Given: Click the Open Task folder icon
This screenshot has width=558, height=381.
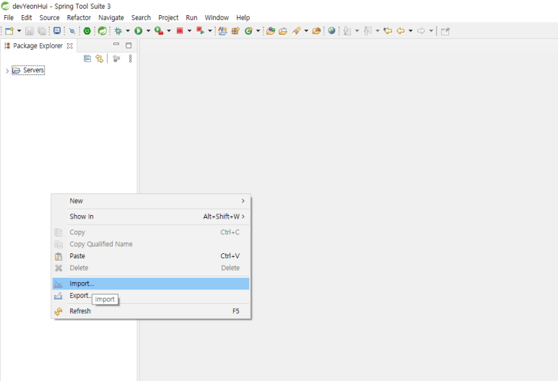Looking at the screenshot, I should click(x=283, y=31).
